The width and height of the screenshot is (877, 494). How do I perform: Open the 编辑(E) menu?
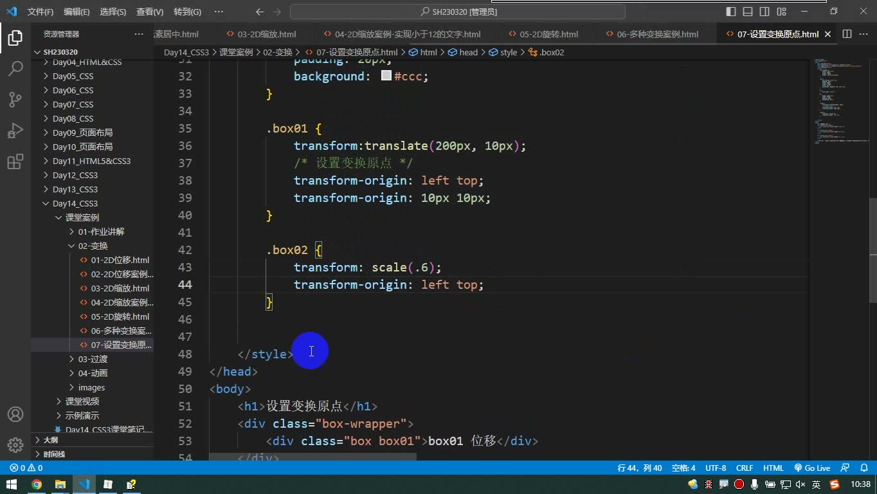click(77, 12)
